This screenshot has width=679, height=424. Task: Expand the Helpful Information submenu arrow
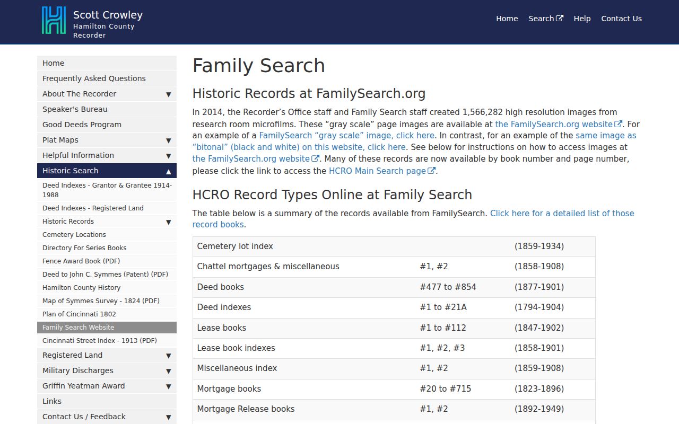168,156
